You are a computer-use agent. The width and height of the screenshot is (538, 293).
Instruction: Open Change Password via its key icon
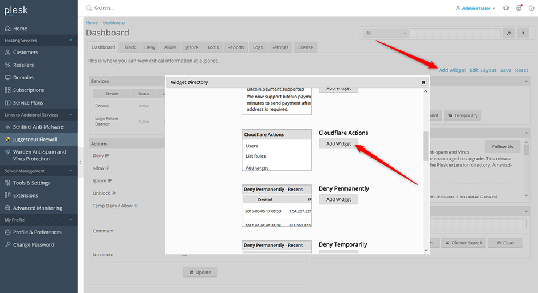[x=7, y=244]
